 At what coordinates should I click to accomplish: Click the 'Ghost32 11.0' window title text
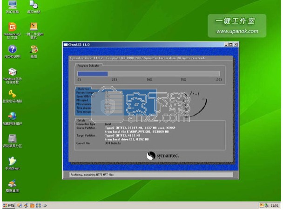coord(79,44)
